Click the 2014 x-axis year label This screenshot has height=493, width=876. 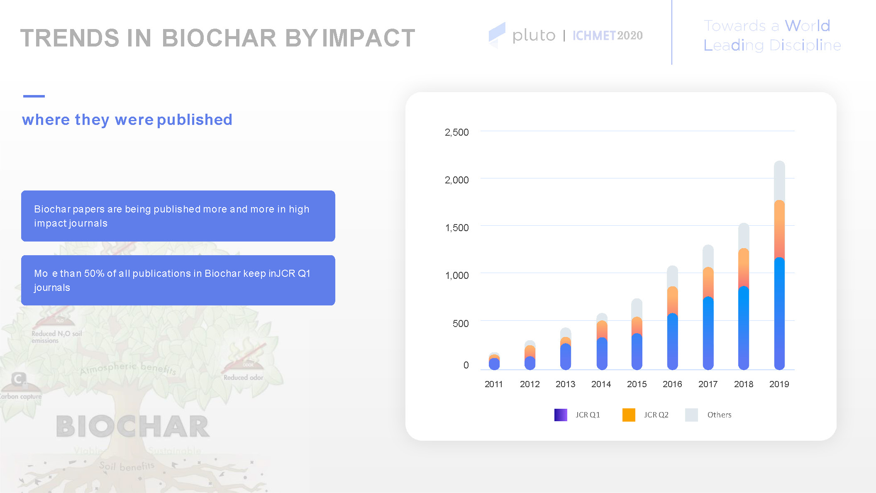click(x=601, y=384)
